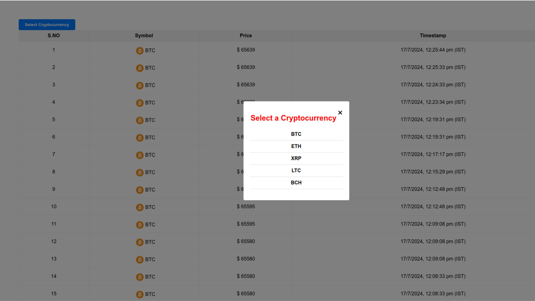The width and height of the screenshot is (535, 301).
Task: Select BCH option in the modal
Action: (296, 183)
